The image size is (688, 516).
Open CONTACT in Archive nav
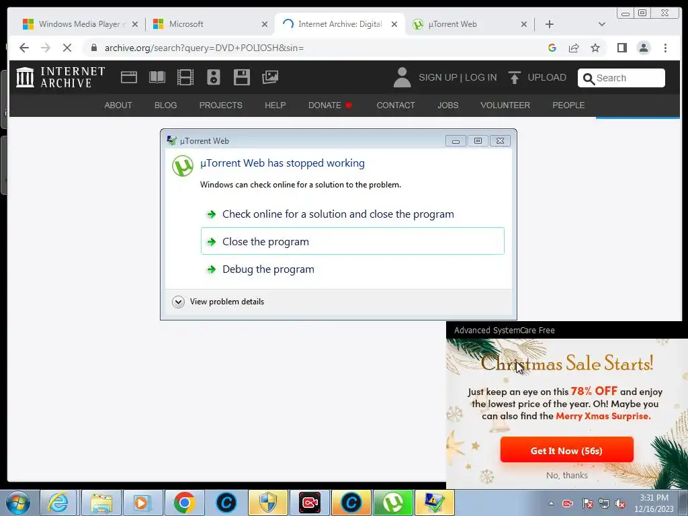[395, 105]
